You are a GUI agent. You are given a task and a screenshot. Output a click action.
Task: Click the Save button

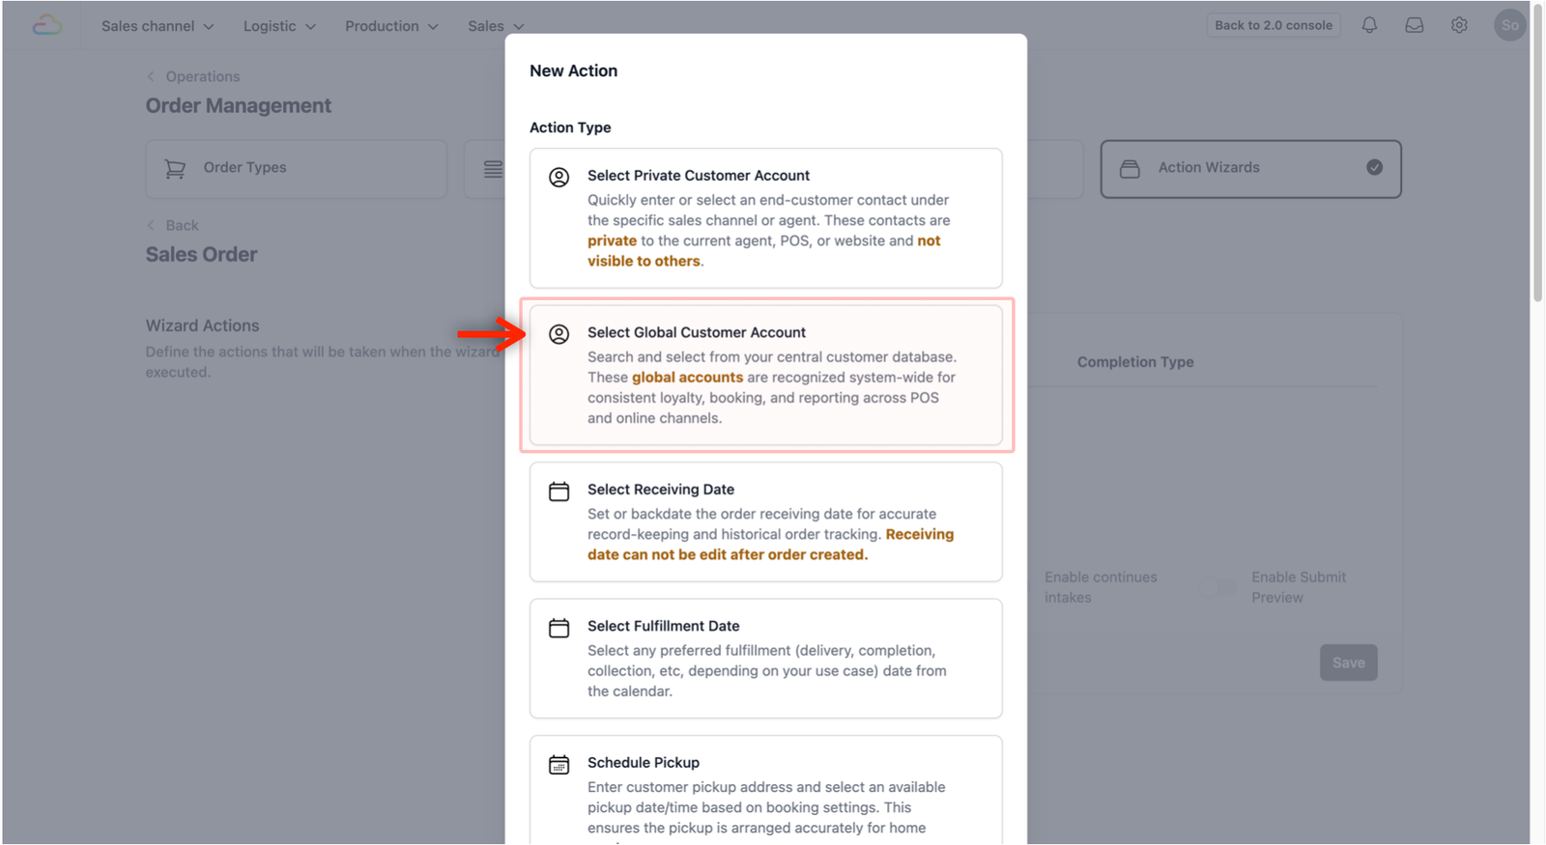click(1349, 662)
